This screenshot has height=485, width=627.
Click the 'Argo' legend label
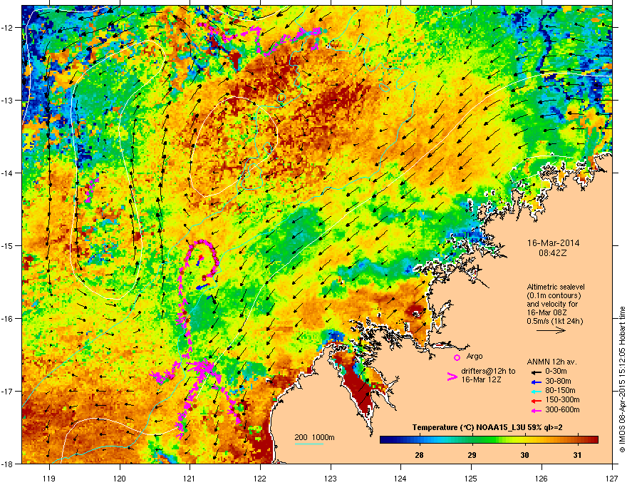point(475,356)
